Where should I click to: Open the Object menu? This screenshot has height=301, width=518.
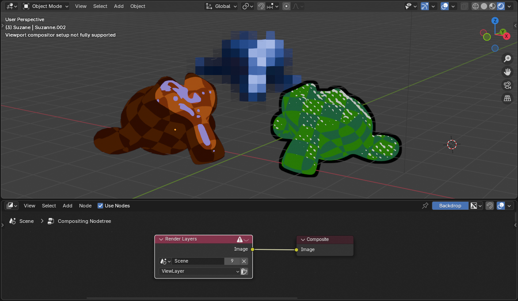point(138,6)
